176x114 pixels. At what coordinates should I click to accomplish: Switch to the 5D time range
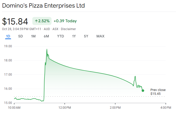click(x=20, y=36)
